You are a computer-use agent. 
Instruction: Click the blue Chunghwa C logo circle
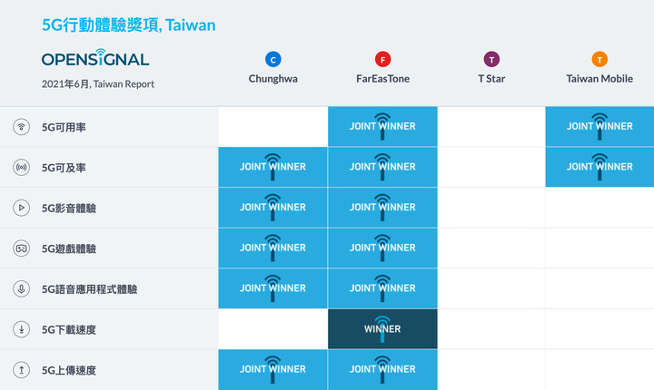tap(273, 59)
